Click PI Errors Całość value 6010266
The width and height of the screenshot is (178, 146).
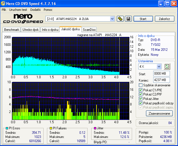[35, 141]
